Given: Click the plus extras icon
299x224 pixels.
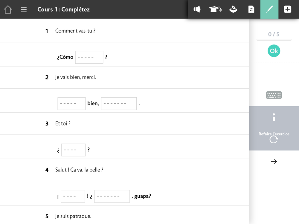Looking at the screenshot, I should (287, 9).
